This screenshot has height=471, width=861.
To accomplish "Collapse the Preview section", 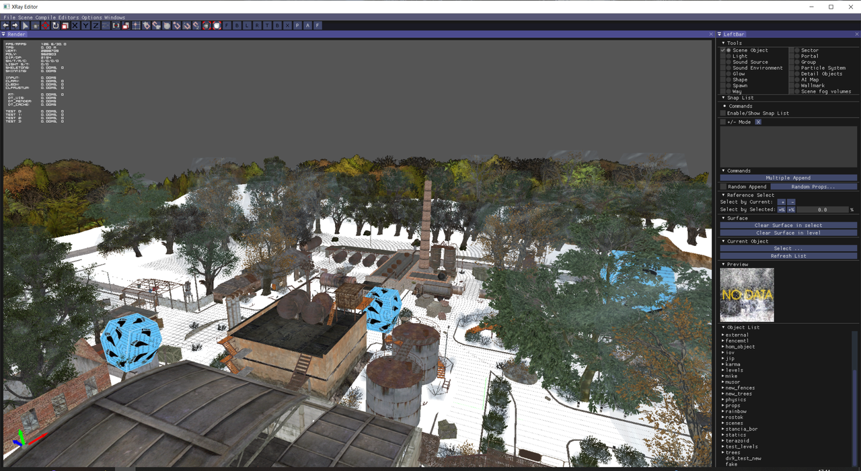I will coord(724,264).
